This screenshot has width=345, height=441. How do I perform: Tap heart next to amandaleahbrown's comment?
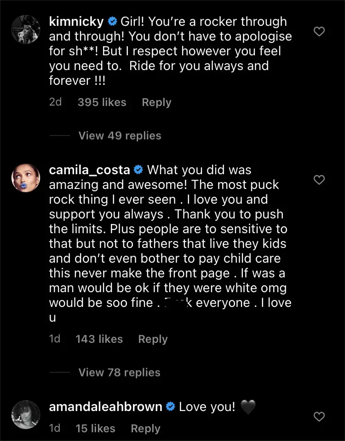319,417
